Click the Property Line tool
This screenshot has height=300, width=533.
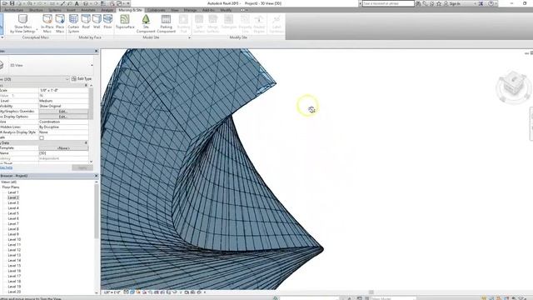245,23
